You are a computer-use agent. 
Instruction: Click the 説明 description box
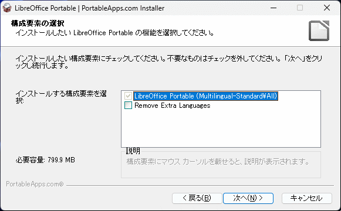click(221, 165)
